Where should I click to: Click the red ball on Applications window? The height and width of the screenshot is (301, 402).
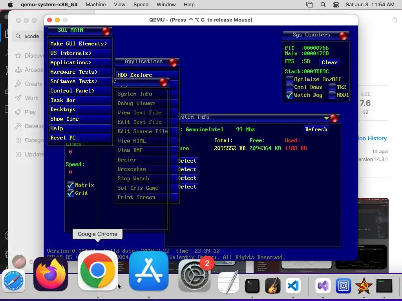173,62
